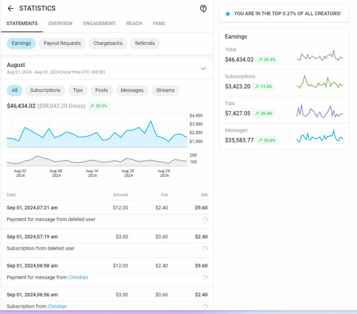Select the Chargebacks filter chip
The width and height of the screenshot is (357, 314).
pyautogui.click(x=108, y=43)
